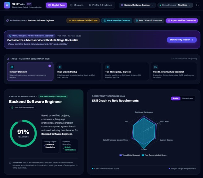Click the skills mastered checkmark icon
This screenshot has height=178, width=203.
[12, 107]
